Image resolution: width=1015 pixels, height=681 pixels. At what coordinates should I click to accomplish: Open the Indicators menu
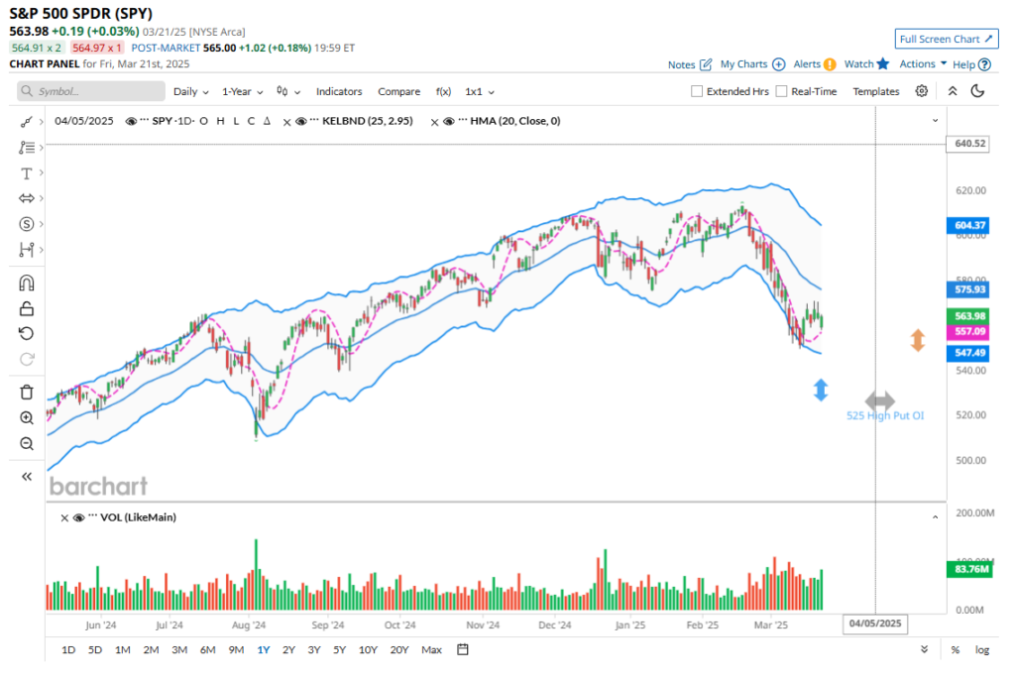pos(339,91)
